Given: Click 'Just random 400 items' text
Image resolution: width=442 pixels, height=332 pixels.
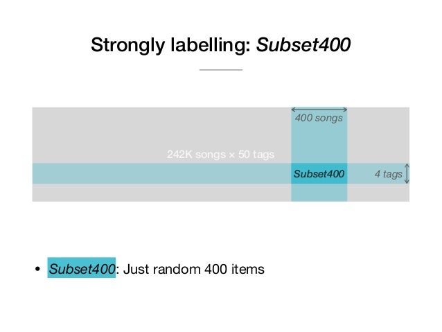Looking at the screenshot, I should click(x=194, y=269).
